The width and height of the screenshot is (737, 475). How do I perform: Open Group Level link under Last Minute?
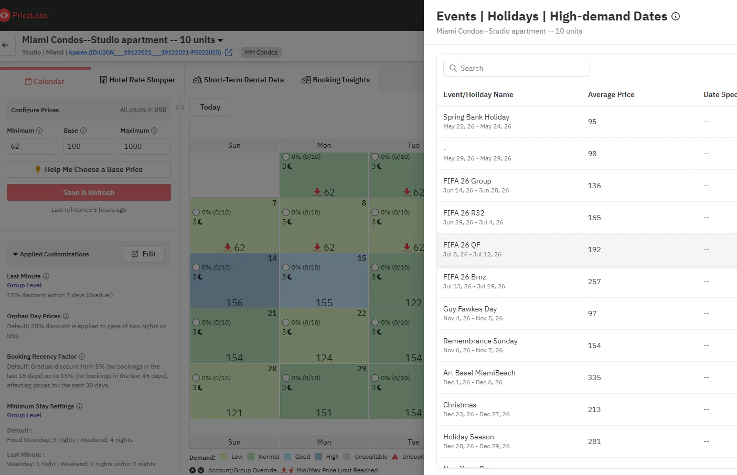click(24, 285)
